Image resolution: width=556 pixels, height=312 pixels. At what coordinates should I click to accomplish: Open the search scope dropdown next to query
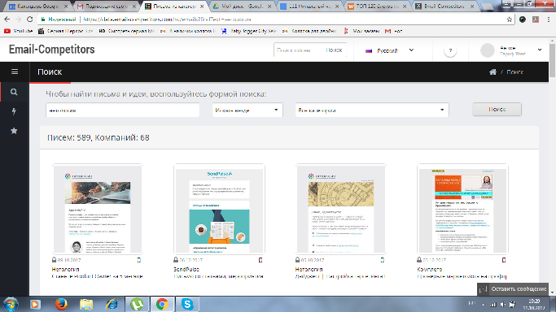click(x=247, y=110)
